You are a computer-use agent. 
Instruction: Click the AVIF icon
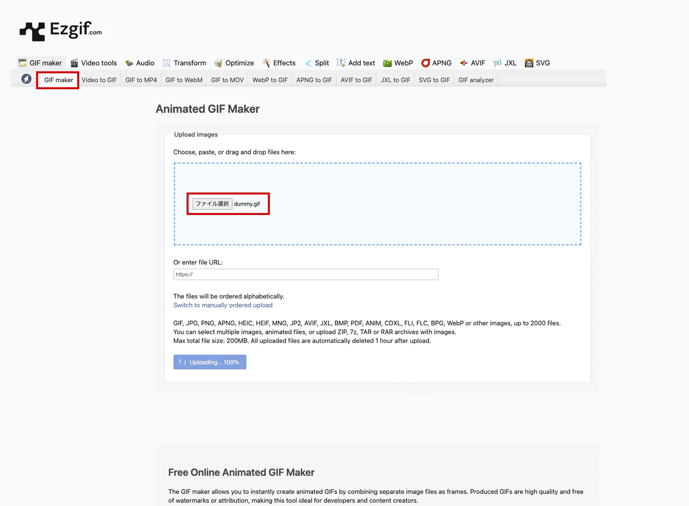tap(464, 63)
